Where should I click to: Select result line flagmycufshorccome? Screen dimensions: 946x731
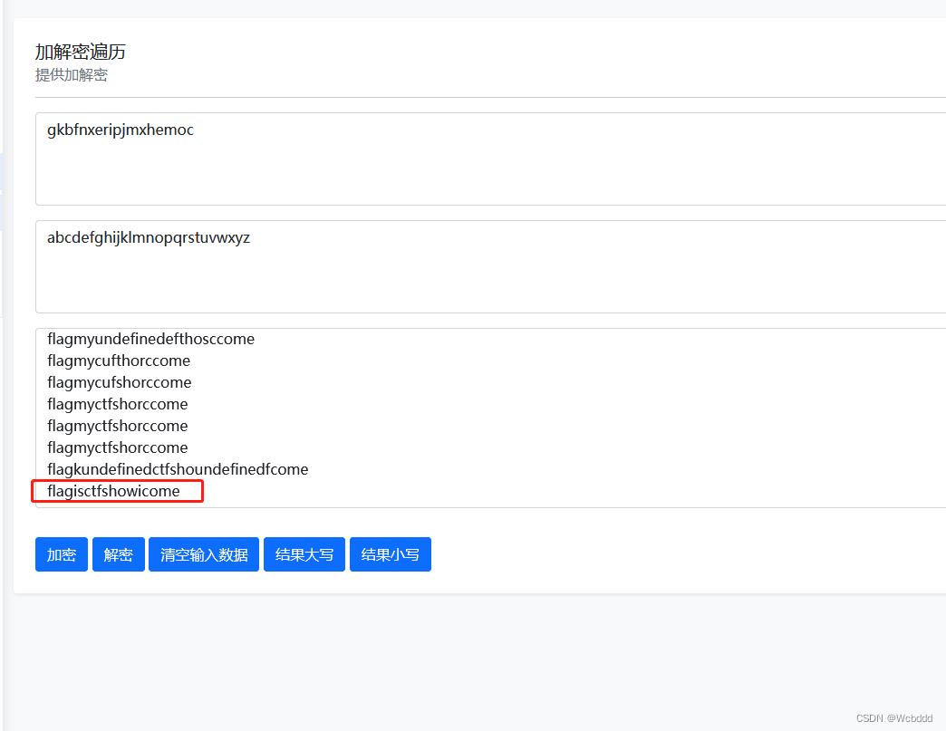pos(120,382)
